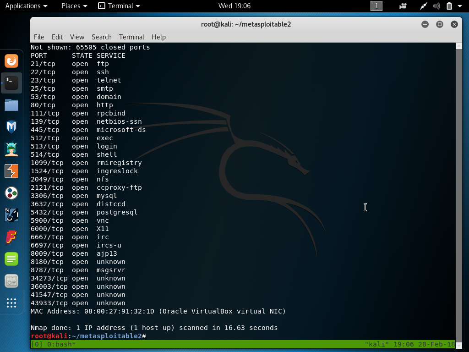Open the tweak tool dock icon
The height and width of the screenshot is (352, 469).
click(11, 281)
